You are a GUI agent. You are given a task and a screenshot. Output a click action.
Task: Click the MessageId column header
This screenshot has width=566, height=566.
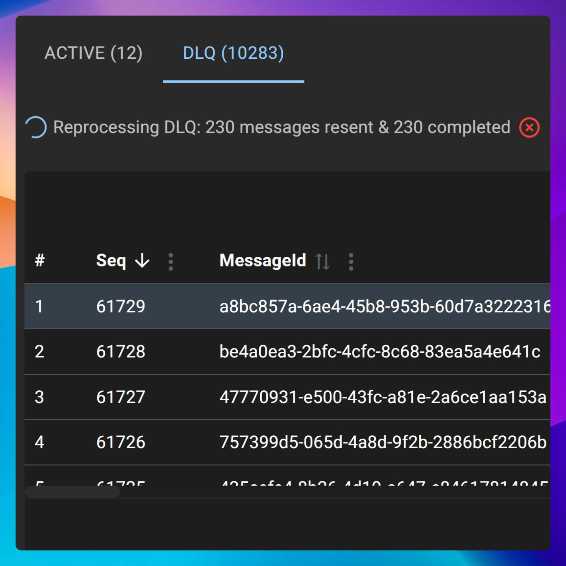click(x=263, y=261)
